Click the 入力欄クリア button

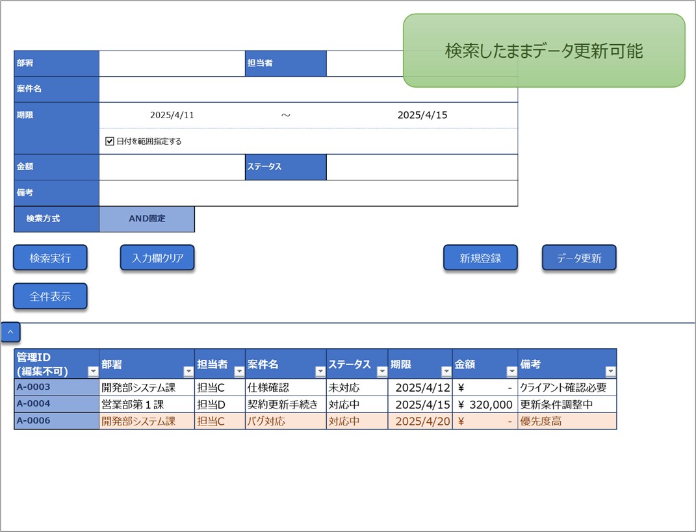tap(157, 258)
